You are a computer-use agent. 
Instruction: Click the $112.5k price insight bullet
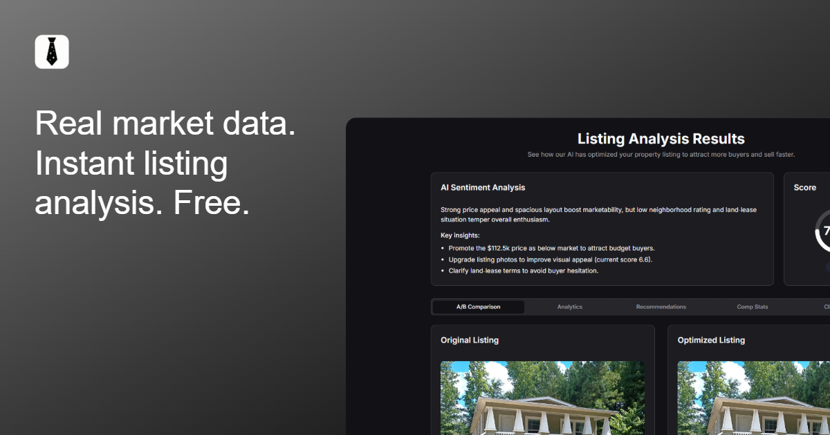553,248
